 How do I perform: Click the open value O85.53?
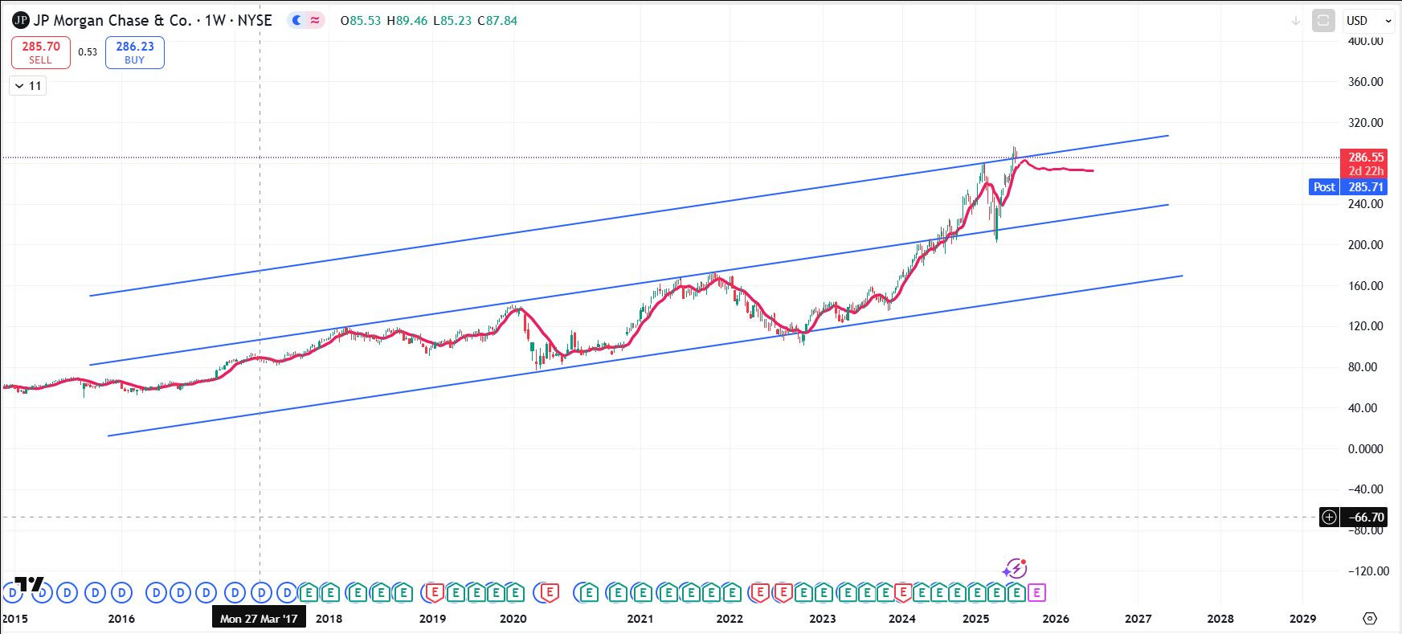click(361, 21)
